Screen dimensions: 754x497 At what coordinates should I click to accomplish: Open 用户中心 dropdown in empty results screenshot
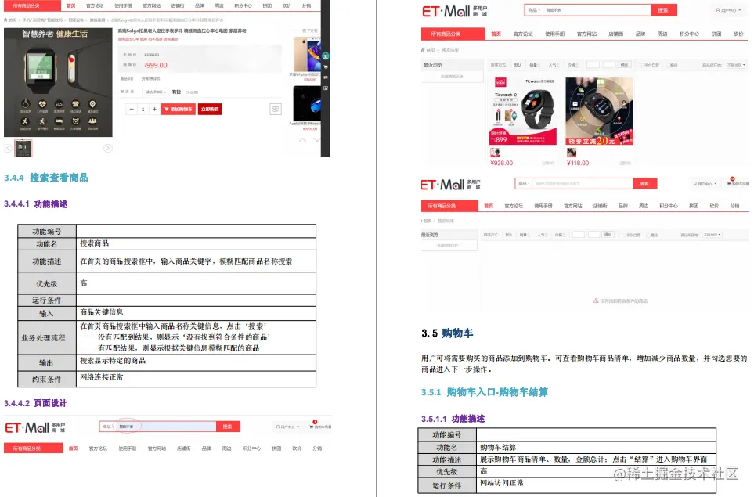point(705,184)
